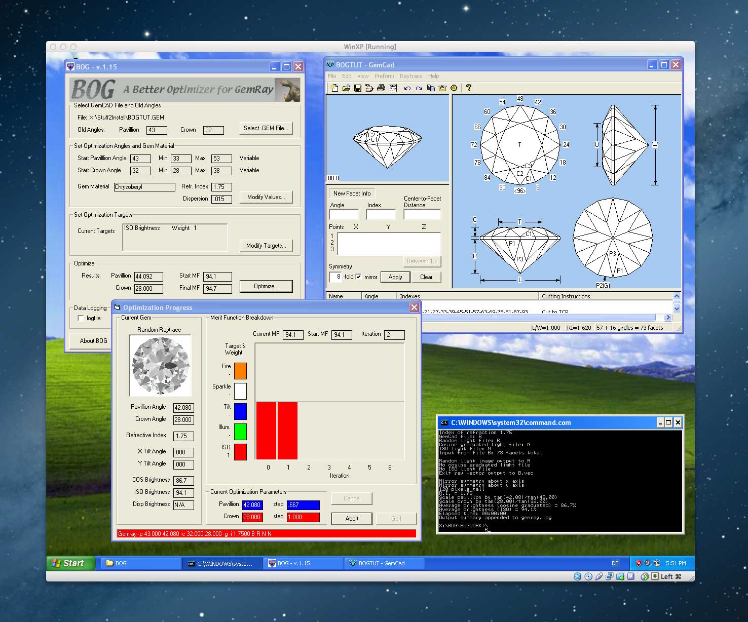Image resolution: width=748 pixels, height=622 pixels.
Task: Click the Abort button in Optimization Progress
Action: (352, 519)
